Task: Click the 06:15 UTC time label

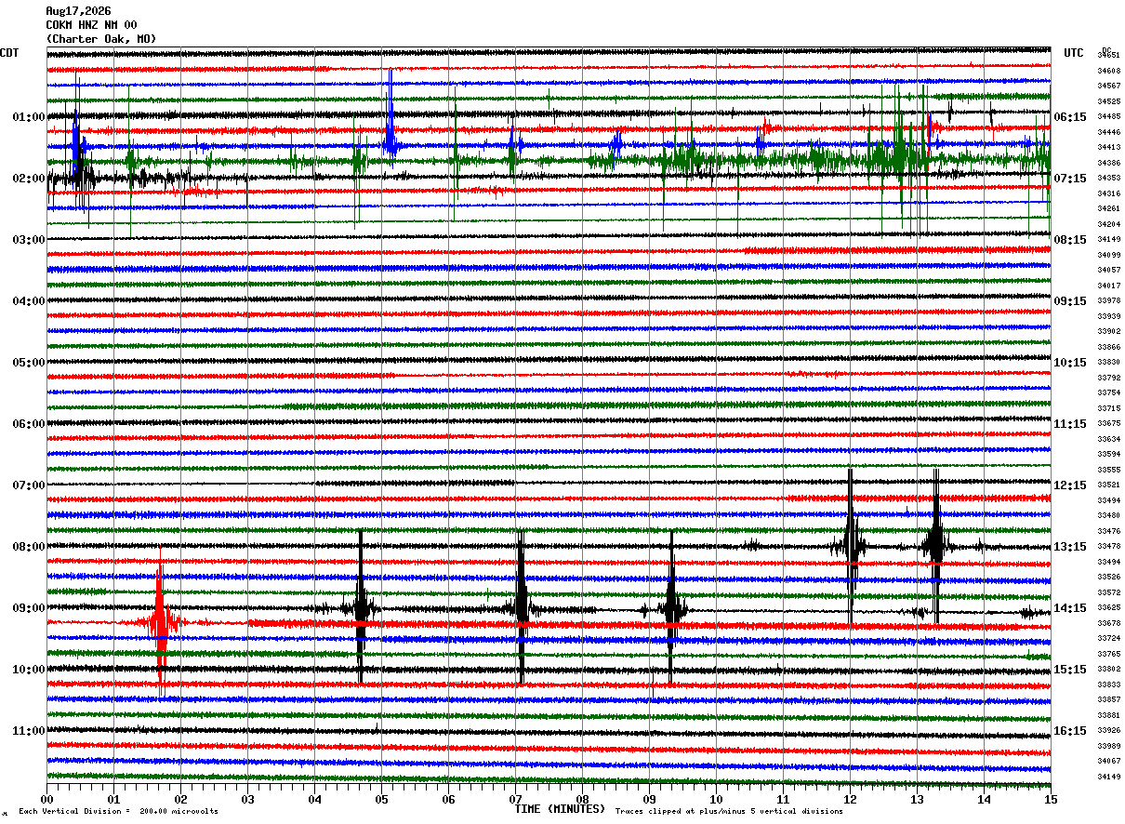Action: [x=1070, y=117]
